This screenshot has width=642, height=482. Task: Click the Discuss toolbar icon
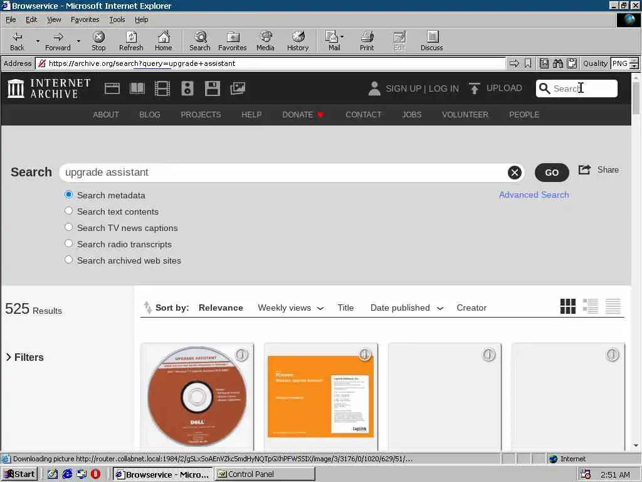click(431, 41)
